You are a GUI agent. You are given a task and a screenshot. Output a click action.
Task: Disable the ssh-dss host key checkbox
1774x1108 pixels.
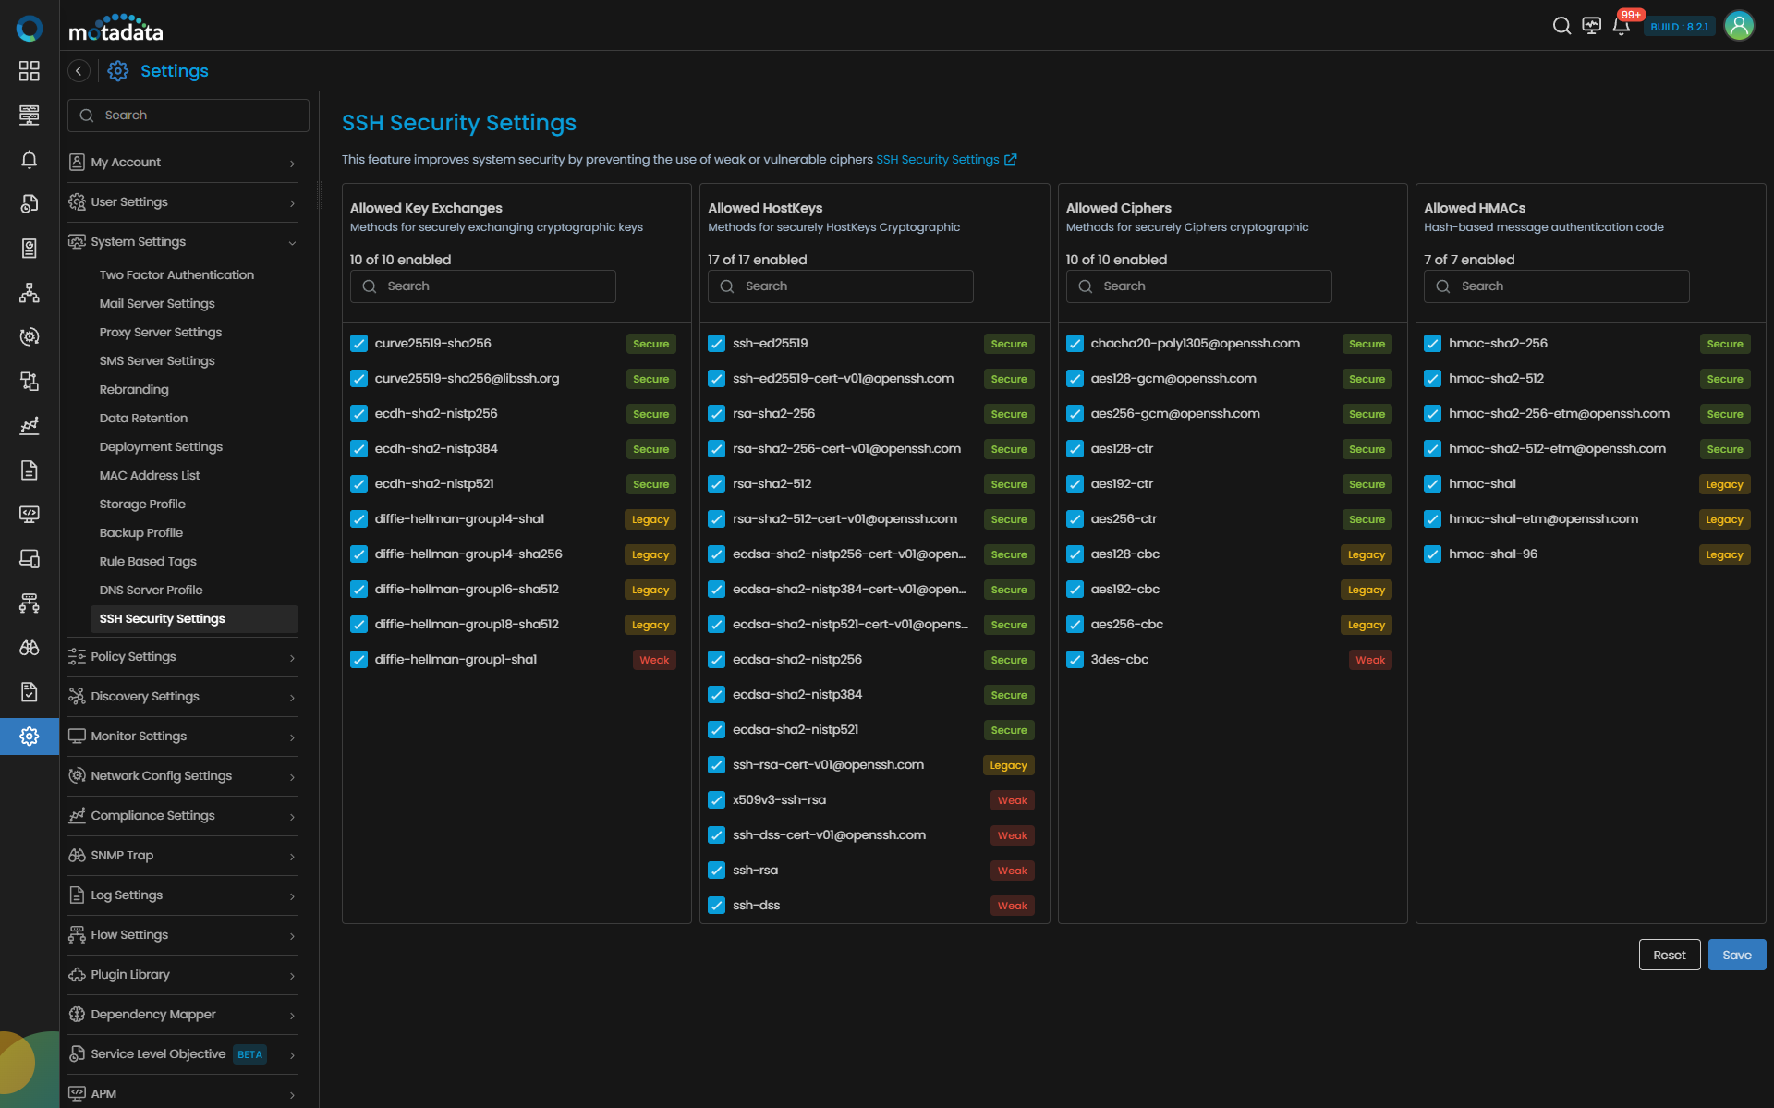coord(716,906)
